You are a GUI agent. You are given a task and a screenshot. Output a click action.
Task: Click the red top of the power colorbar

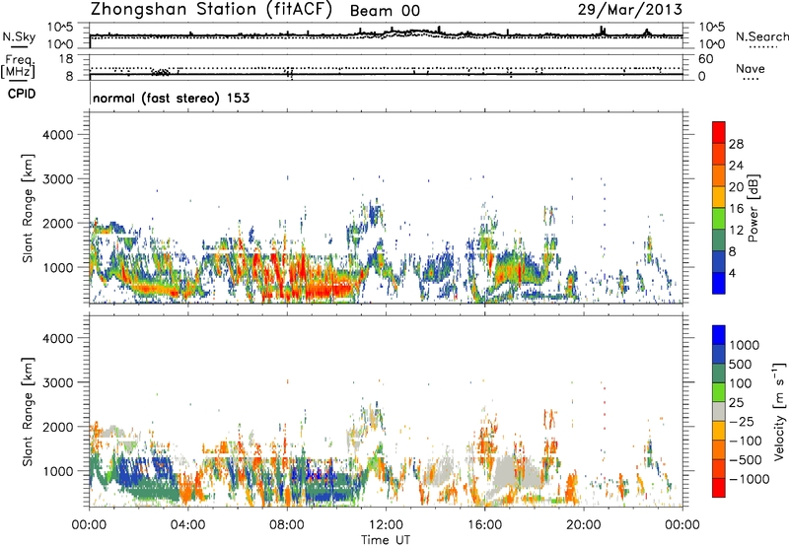click(719, 132)
